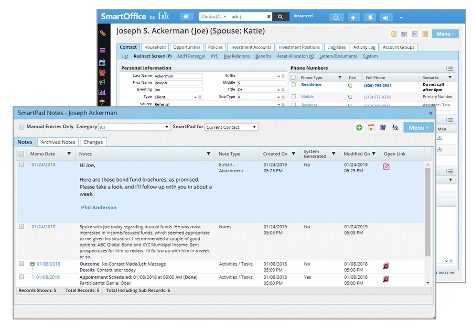Click the plus icon in top bar
Screen dimensions: 472x331
tap(353, 17)
